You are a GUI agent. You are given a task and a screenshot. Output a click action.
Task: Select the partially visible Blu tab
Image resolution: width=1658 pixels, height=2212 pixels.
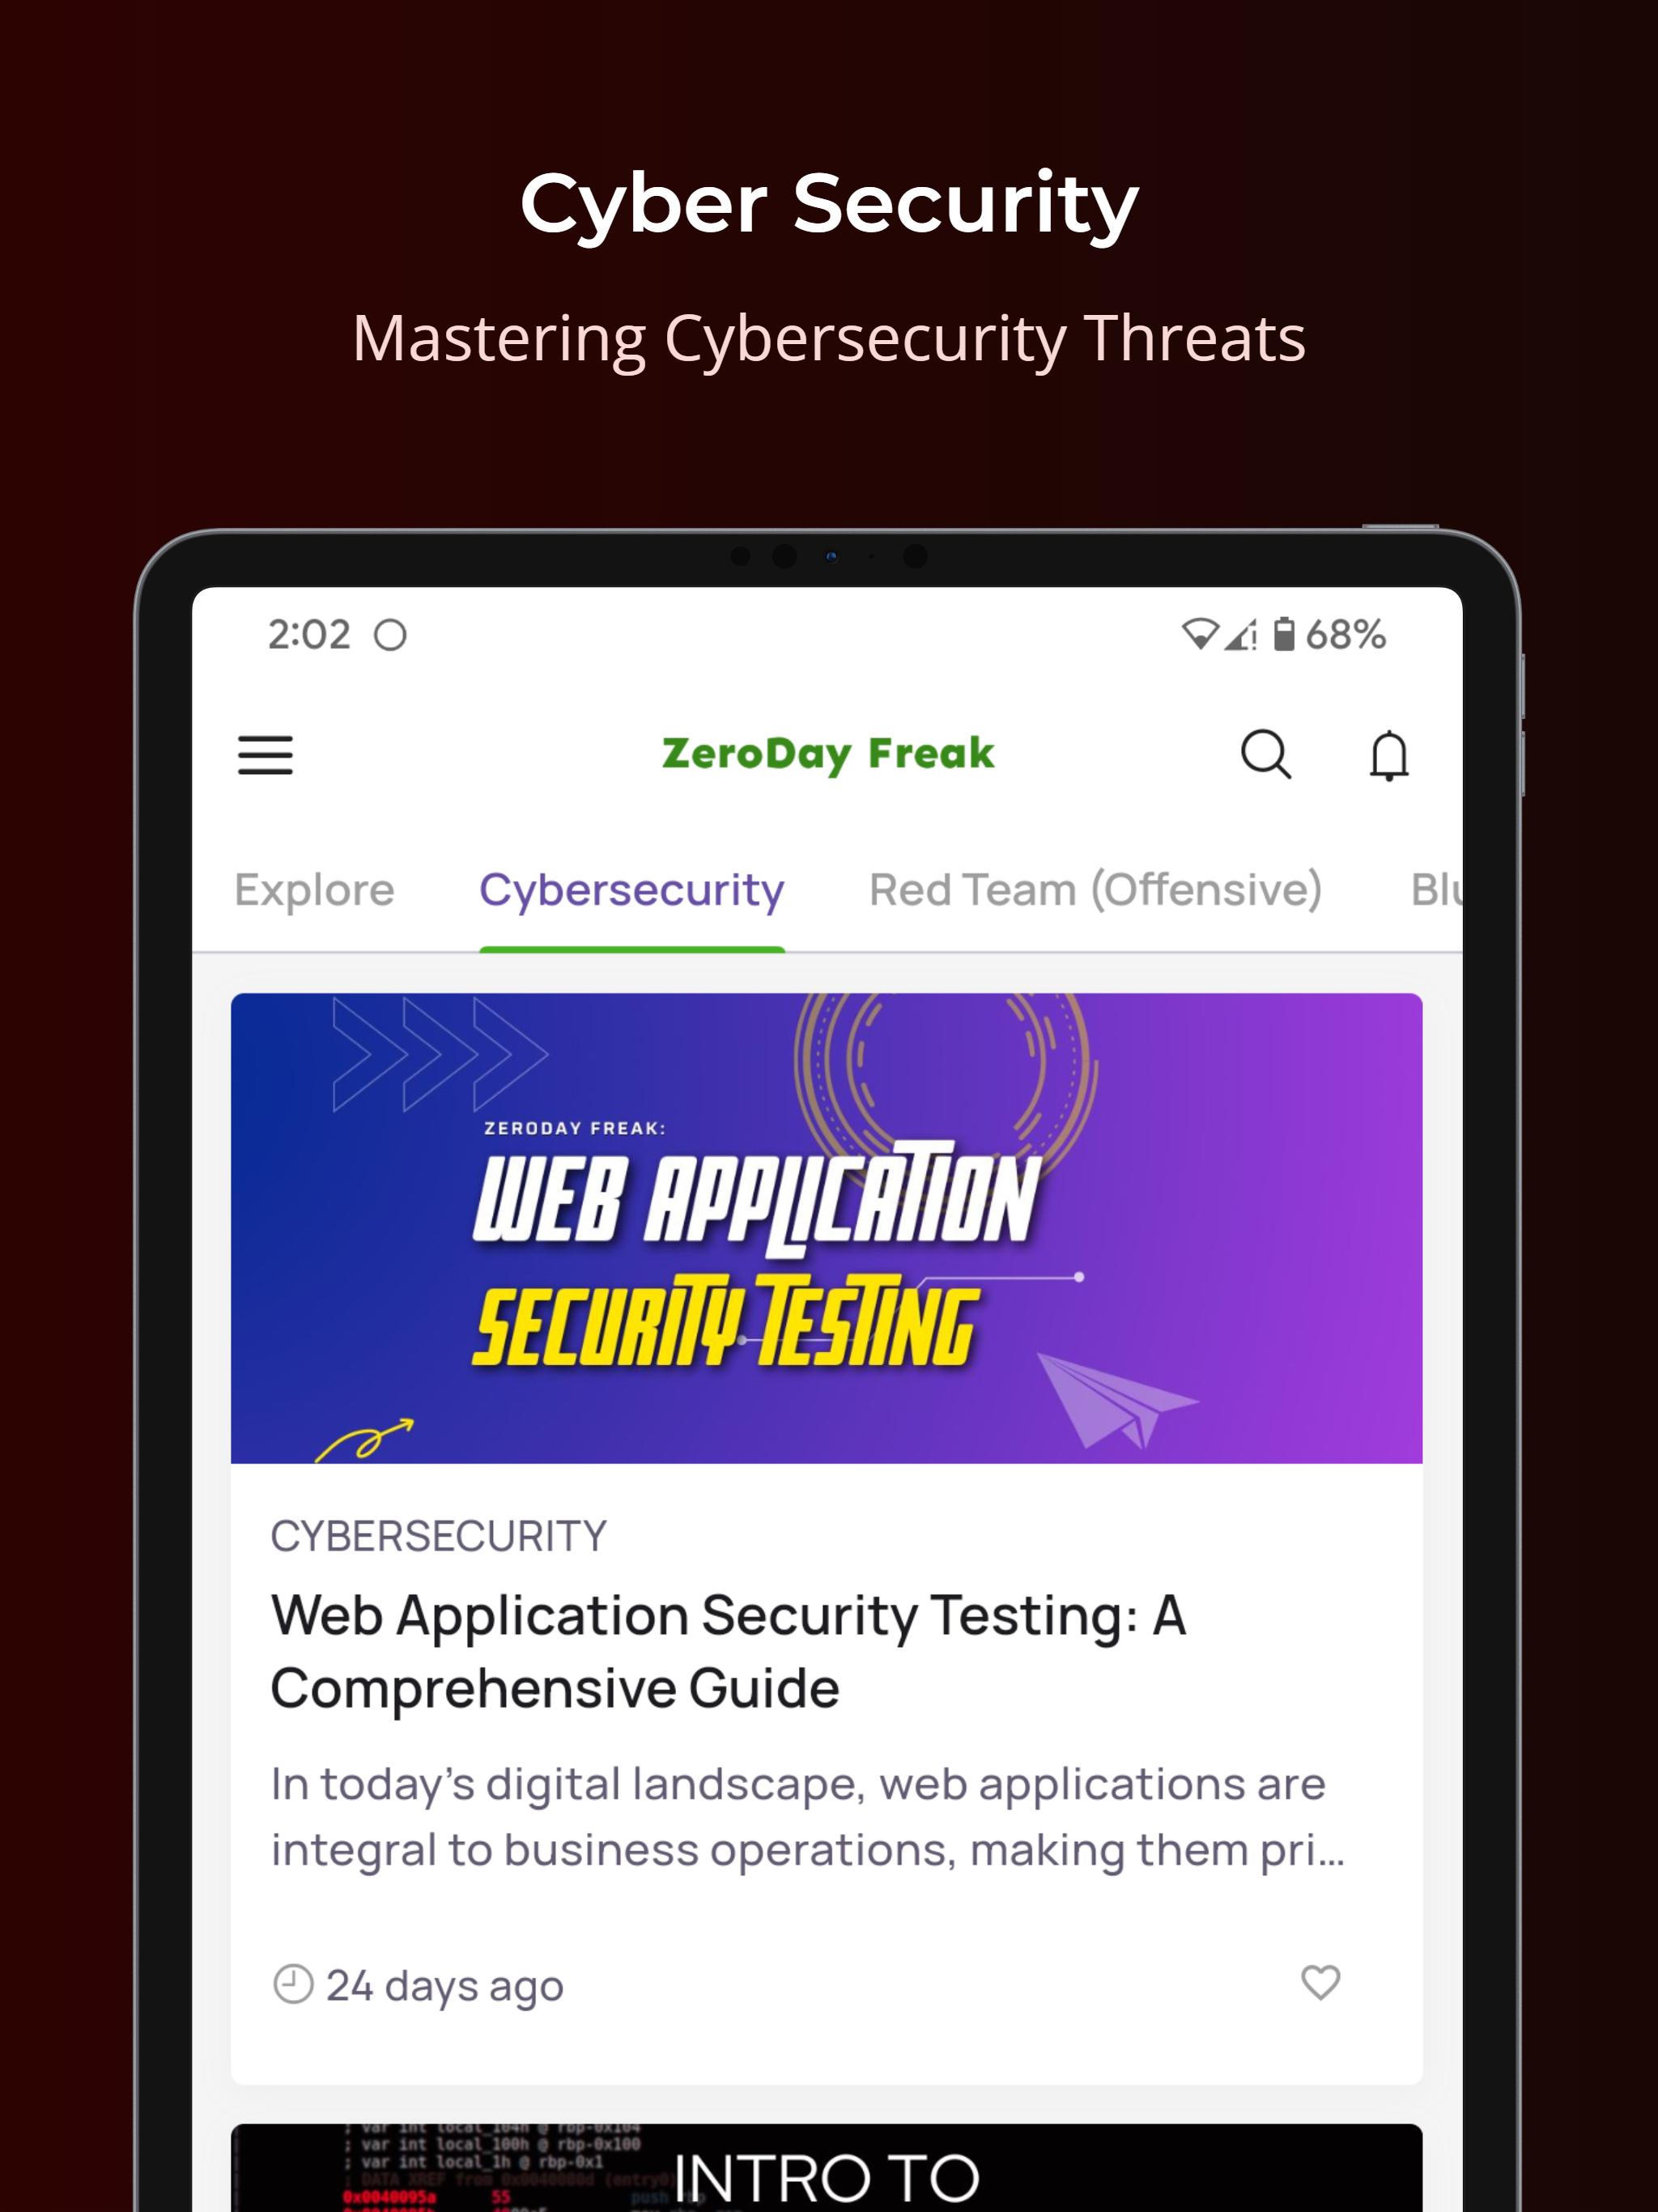coord(1436,889)
